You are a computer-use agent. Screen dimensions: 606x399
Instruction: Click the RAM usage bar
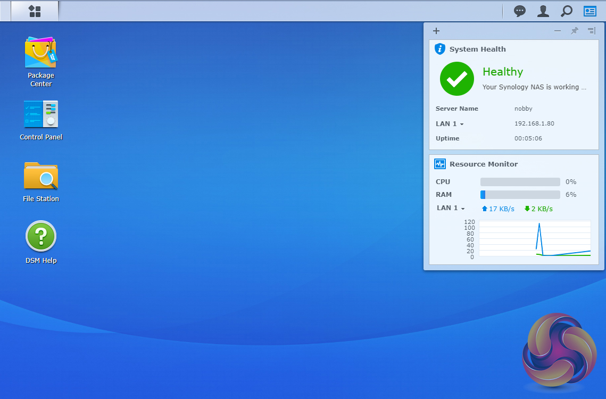[x=520, y=195]
